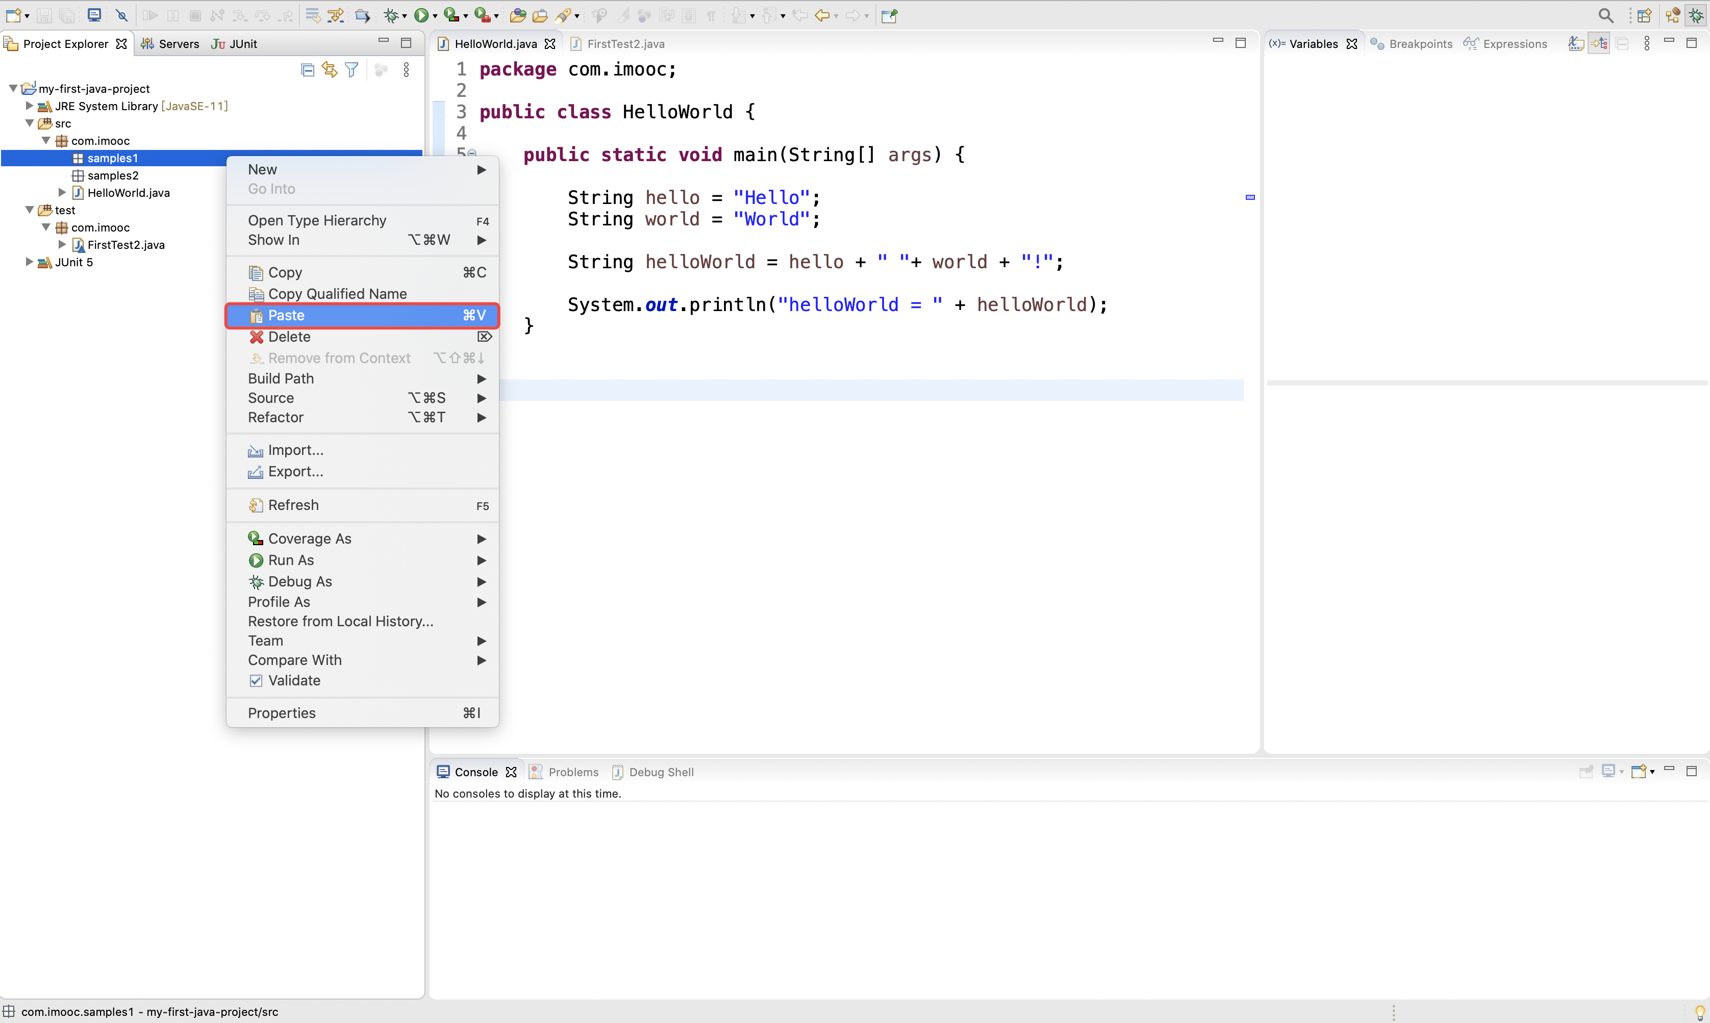
Task: Toggle Show Logical Structure in Variables view
Action: click(x=1599, y=43)
